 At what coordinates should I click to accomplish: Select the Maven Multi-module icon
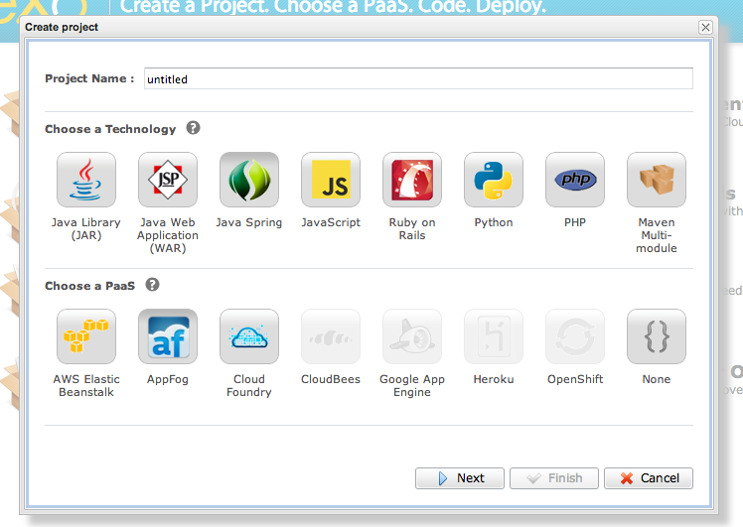657,180
